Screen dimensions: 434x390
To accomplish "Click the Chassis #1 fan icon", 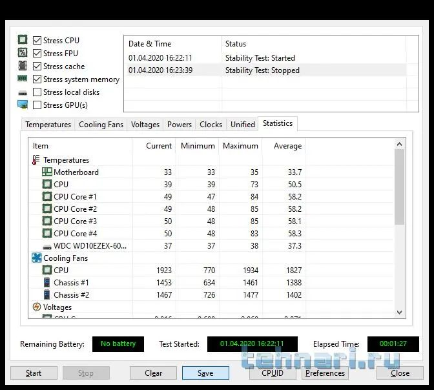I will tap(46, 282).
